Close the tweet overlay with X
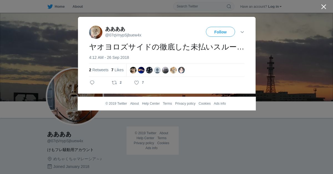 (x=324, y=7)
